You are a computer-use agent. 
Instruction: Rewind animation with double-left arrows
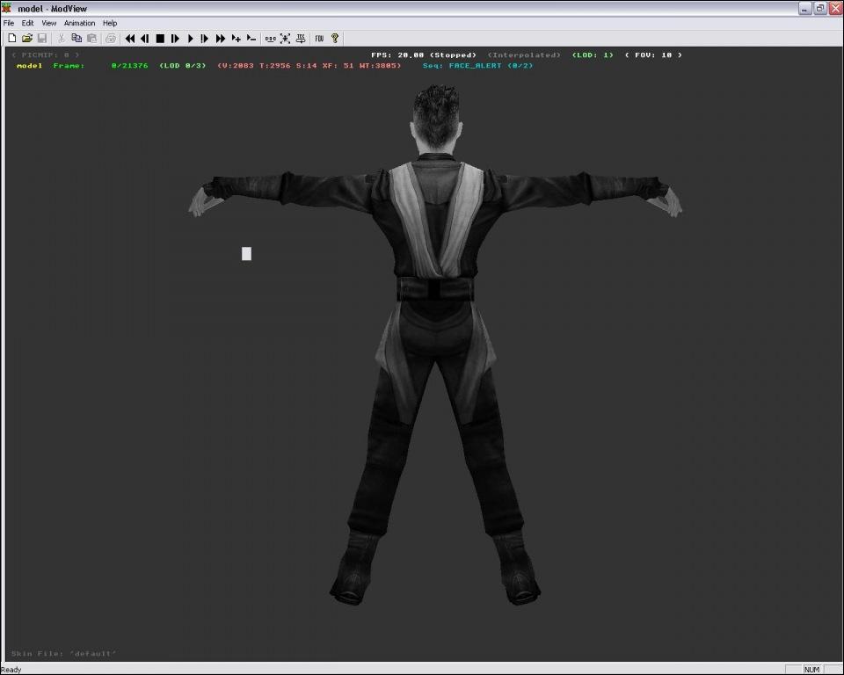[x=130, y=39]
